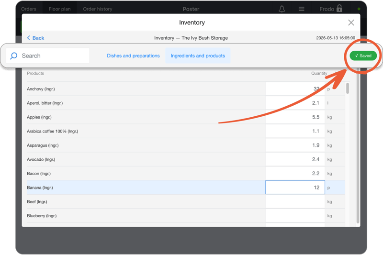Click the Banana quantity field showing 12
383x255 pixels.
pos(295,188)
